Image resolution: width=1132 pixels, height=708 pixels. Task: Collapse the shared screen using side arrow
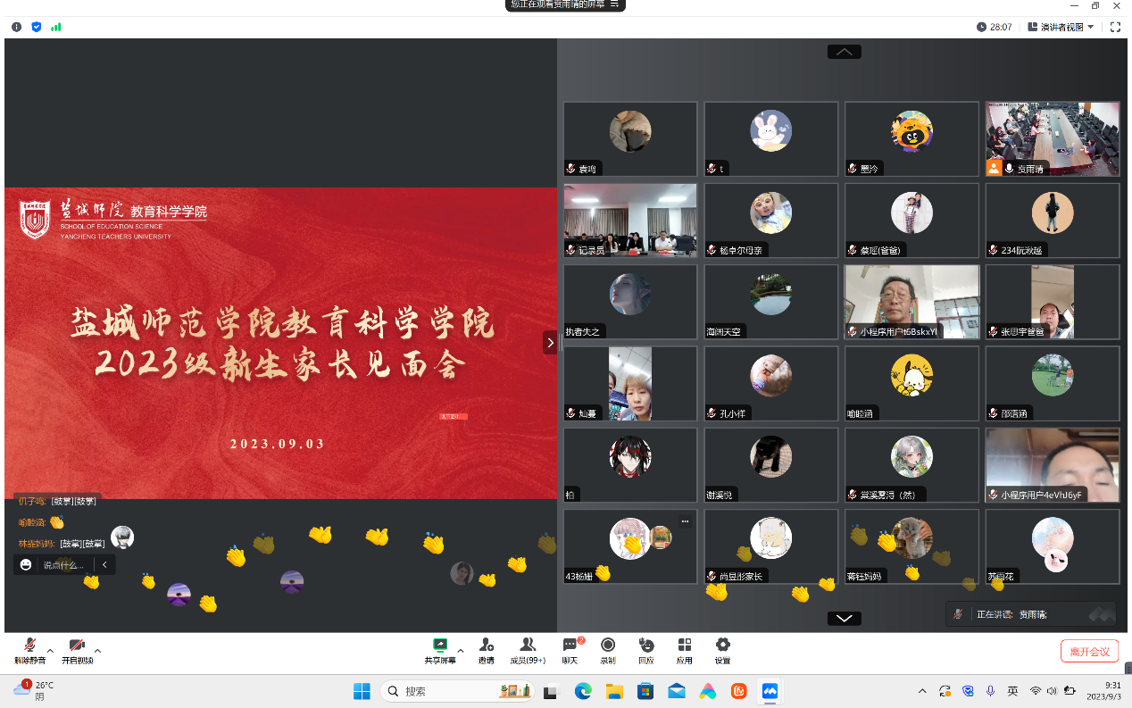coord(550,343)
